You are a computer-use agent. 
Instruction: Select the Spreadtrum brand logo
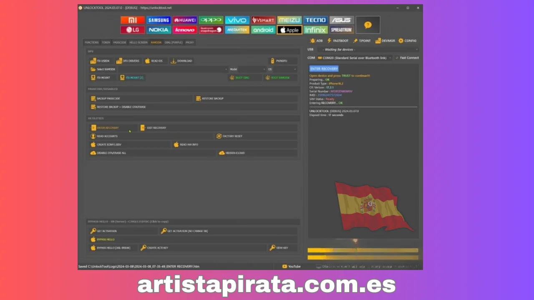click(x=342, y=30)
